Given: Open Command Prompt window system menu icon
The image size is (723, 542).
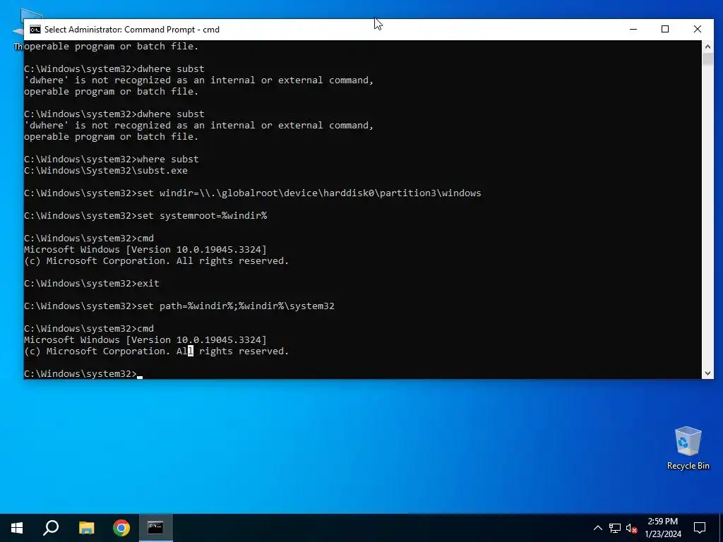Looking at the screenshot, I should coord(35,30).
